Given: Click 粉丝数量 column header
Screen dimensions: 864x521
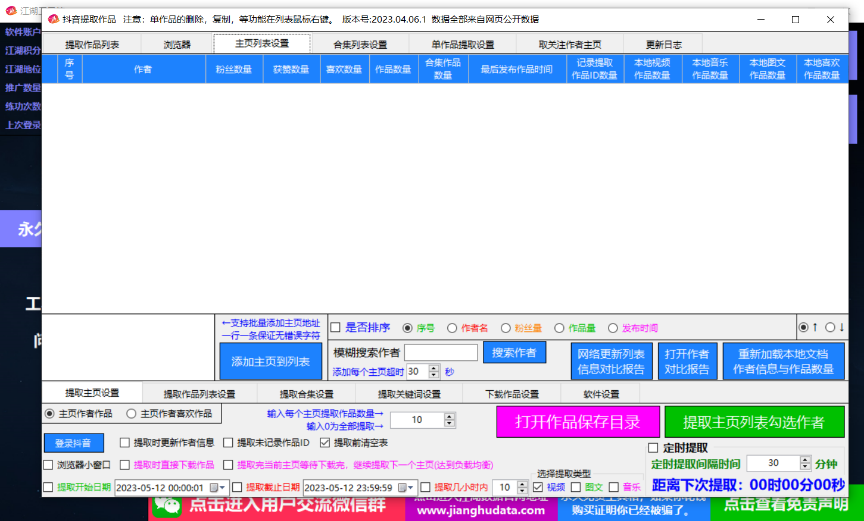Looking at the screenshot, I should (x=234, y=69).
